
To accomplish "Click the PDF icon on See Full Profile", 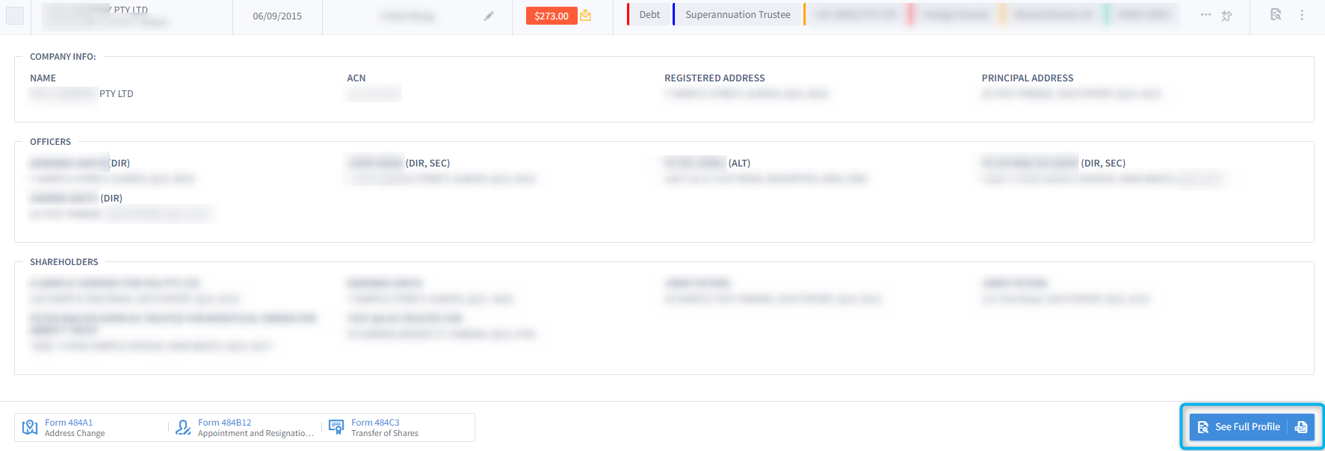I will (x=1301, y=427).
